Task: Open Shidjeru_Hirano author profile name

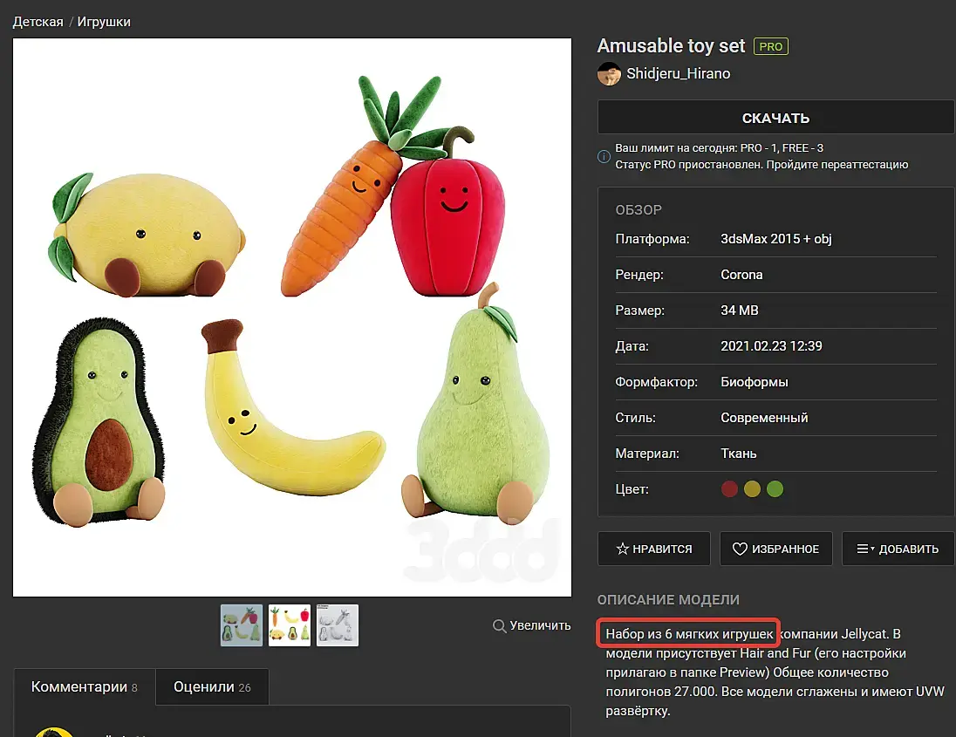Action: (x=678, y=74)
